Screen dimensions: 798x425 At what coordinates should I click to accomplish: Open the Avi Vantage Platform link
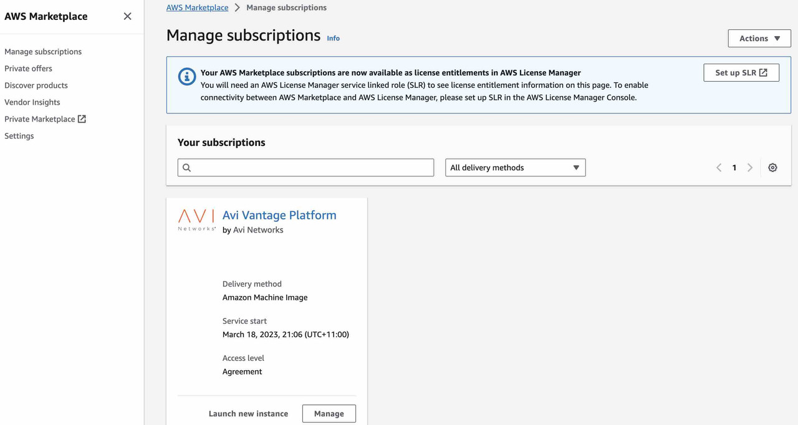[279, 215]
